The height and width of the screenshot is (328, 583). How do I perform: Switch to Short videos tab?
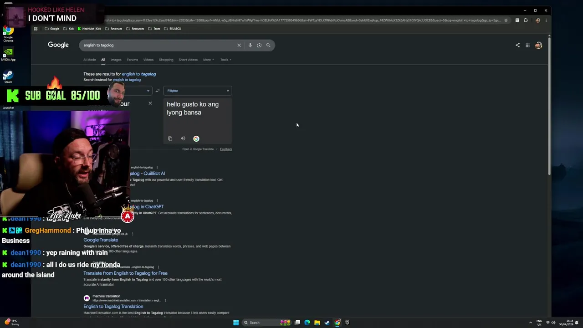pyautogui.click(x=188, y=60)
